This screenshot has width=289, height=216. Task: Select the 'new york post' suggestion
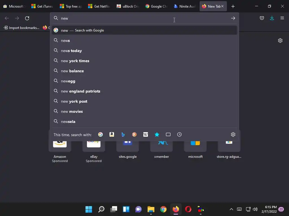(144, 101)
